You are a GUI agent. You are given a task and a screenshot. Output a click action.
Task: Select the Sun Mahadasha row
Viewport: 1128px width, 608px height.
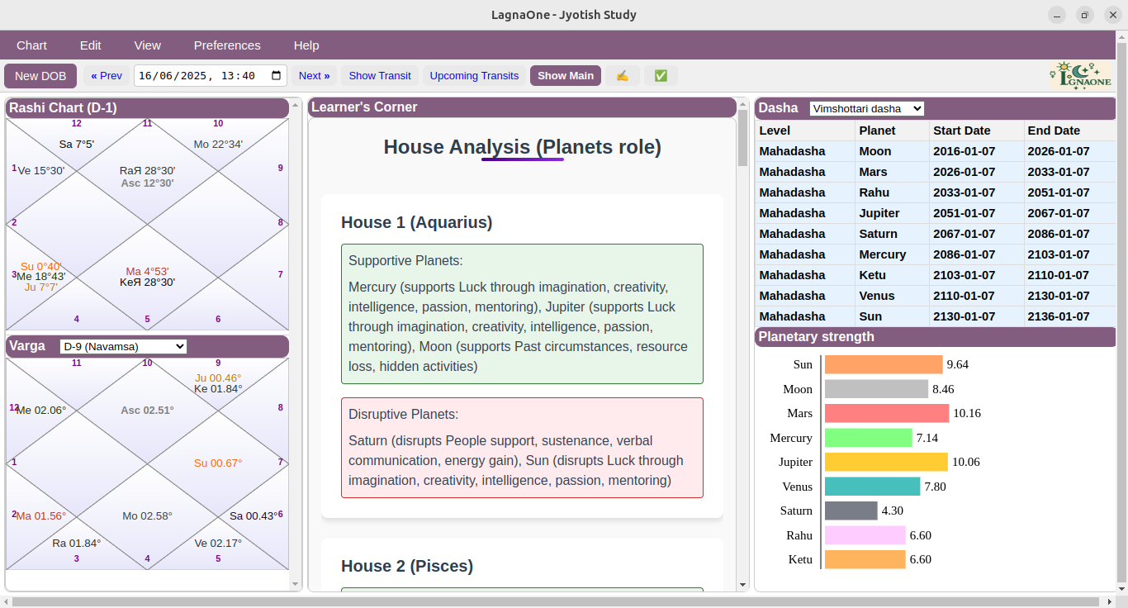(936, 316)
